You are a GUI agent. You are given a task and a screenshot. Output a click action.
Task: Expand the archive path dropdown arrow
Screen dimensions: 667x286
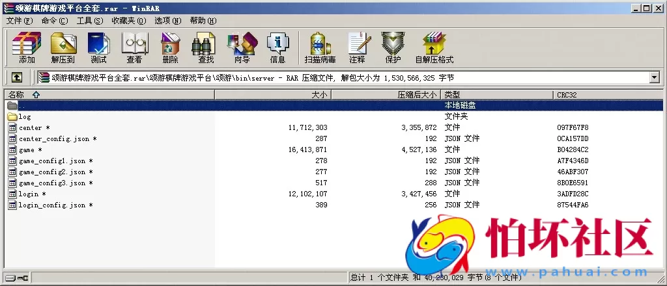654,77
